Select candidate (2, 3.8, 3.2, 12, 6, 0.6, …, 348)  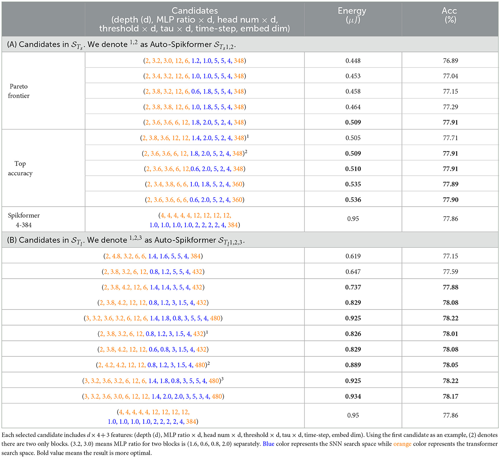click(x=195, y=92)
